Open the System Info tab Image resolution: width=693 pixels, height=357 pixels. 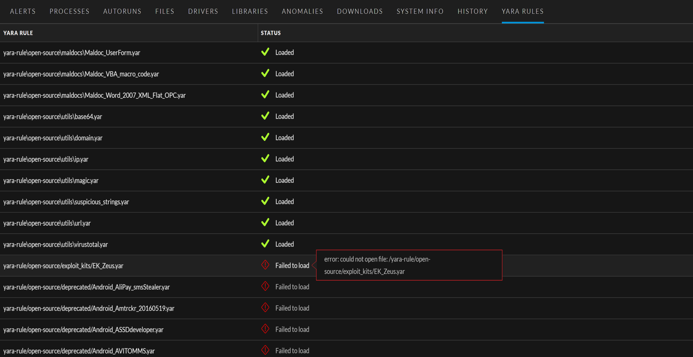coord(420,12)
